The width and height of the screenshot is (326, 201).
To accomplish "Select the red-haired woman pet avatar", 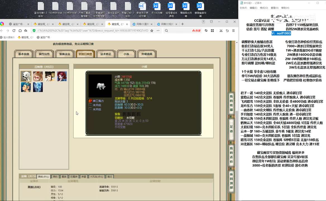I will (x=62, y=76).
